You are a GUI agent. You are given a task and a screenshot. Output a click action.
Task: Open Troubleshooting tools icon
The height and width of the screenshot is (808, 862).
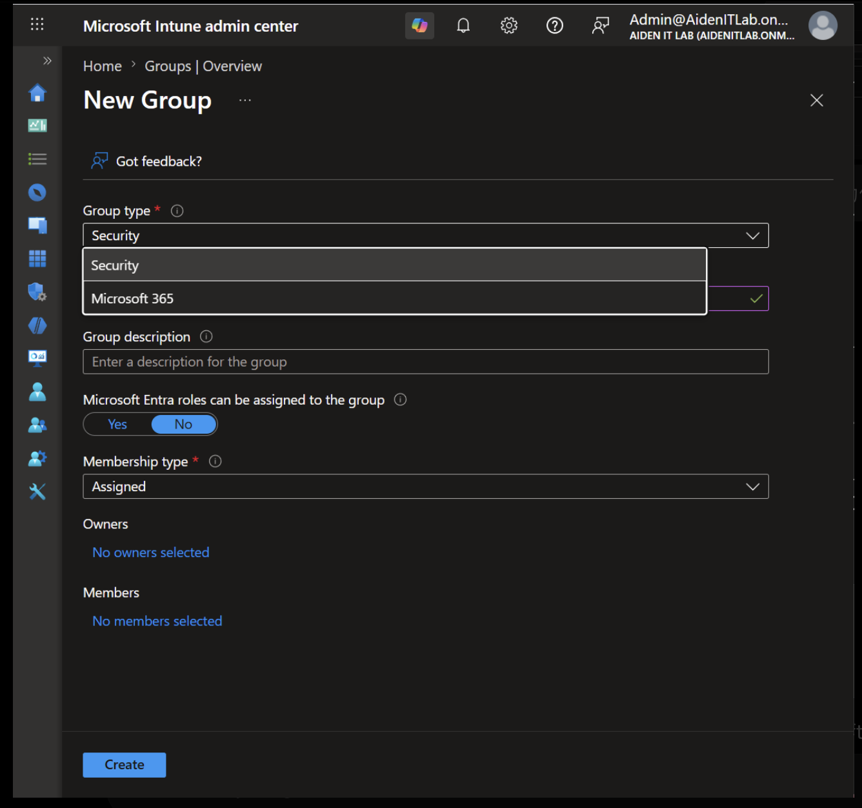[37, 492]
